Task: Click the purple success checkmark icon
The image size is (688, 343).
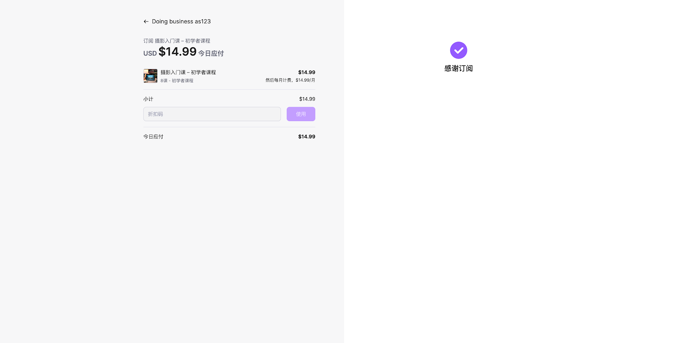Action: (458, 50)
